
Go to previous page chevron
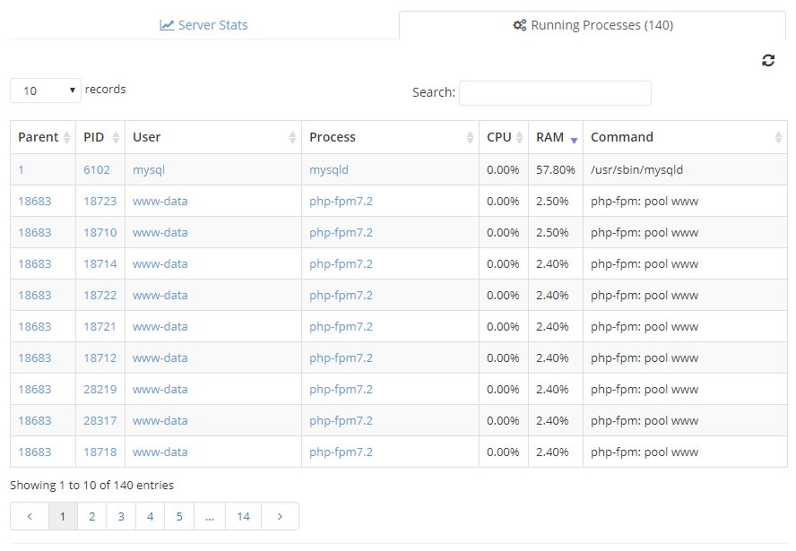30,516
